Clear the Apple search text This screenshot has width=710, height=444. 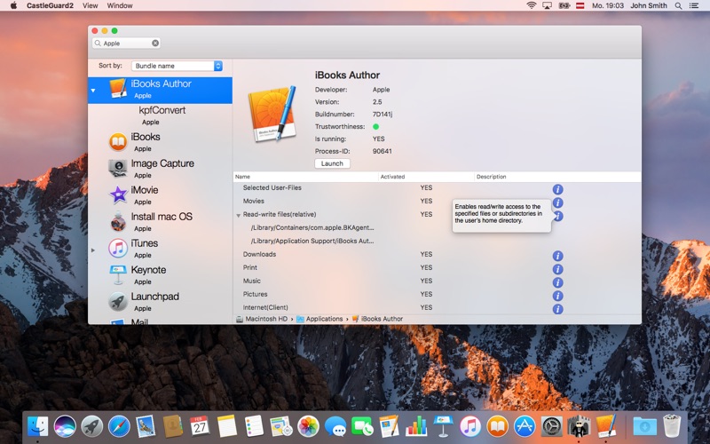(155, 43)
